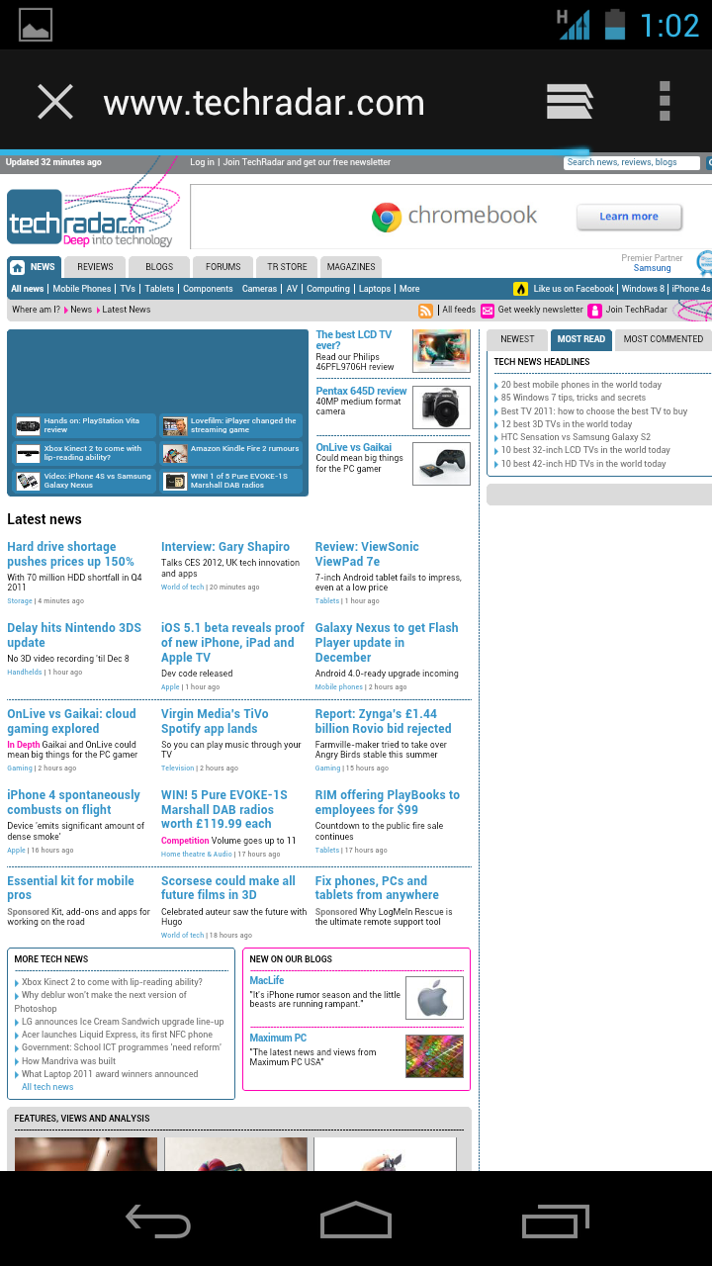Open iOS 5.1 beta reveals proof article
The height and width of the screenshot is (1266, 712).
click(x=232, y=642)
